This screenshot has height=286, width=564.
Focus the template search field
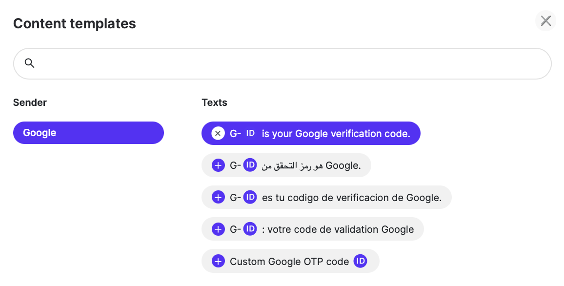click(x=282, y=63)
